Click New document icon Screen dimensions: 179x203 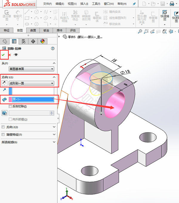[144, 4]
